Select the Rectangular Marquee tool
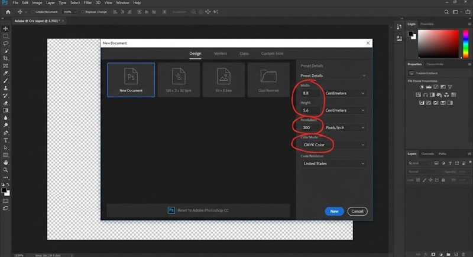Screen dimensions: 473x257 click(x=5, y=36)
